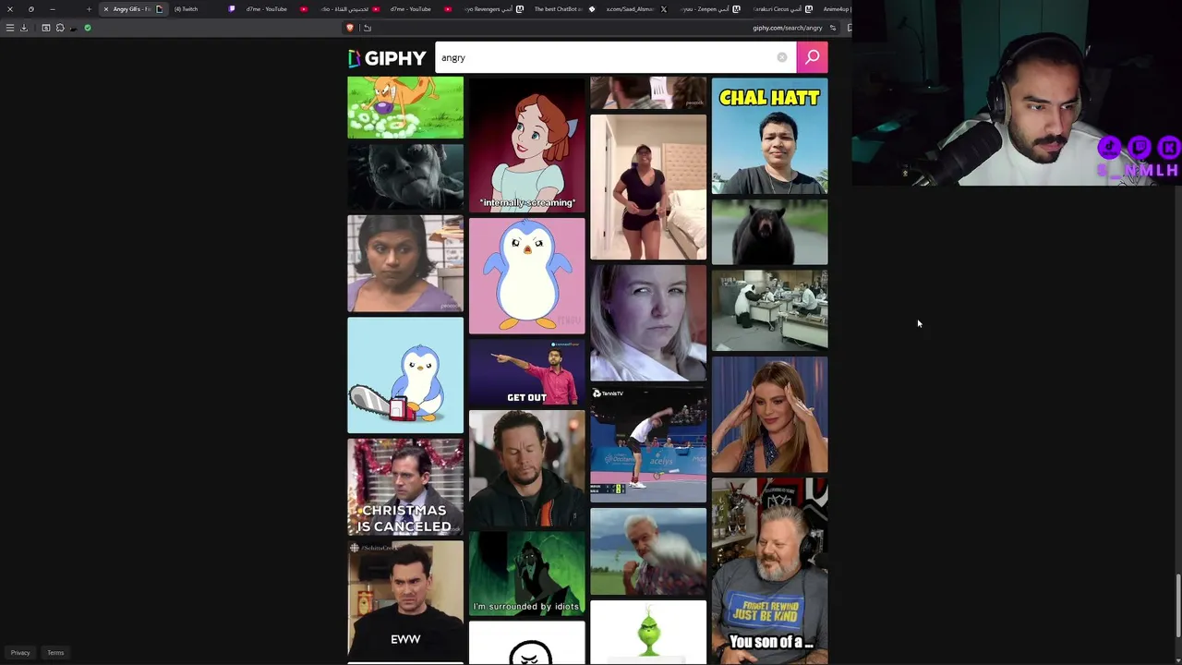Open the woman with hands on head GIF
This screenshot has width=1182, height=665.
point(769,415)
